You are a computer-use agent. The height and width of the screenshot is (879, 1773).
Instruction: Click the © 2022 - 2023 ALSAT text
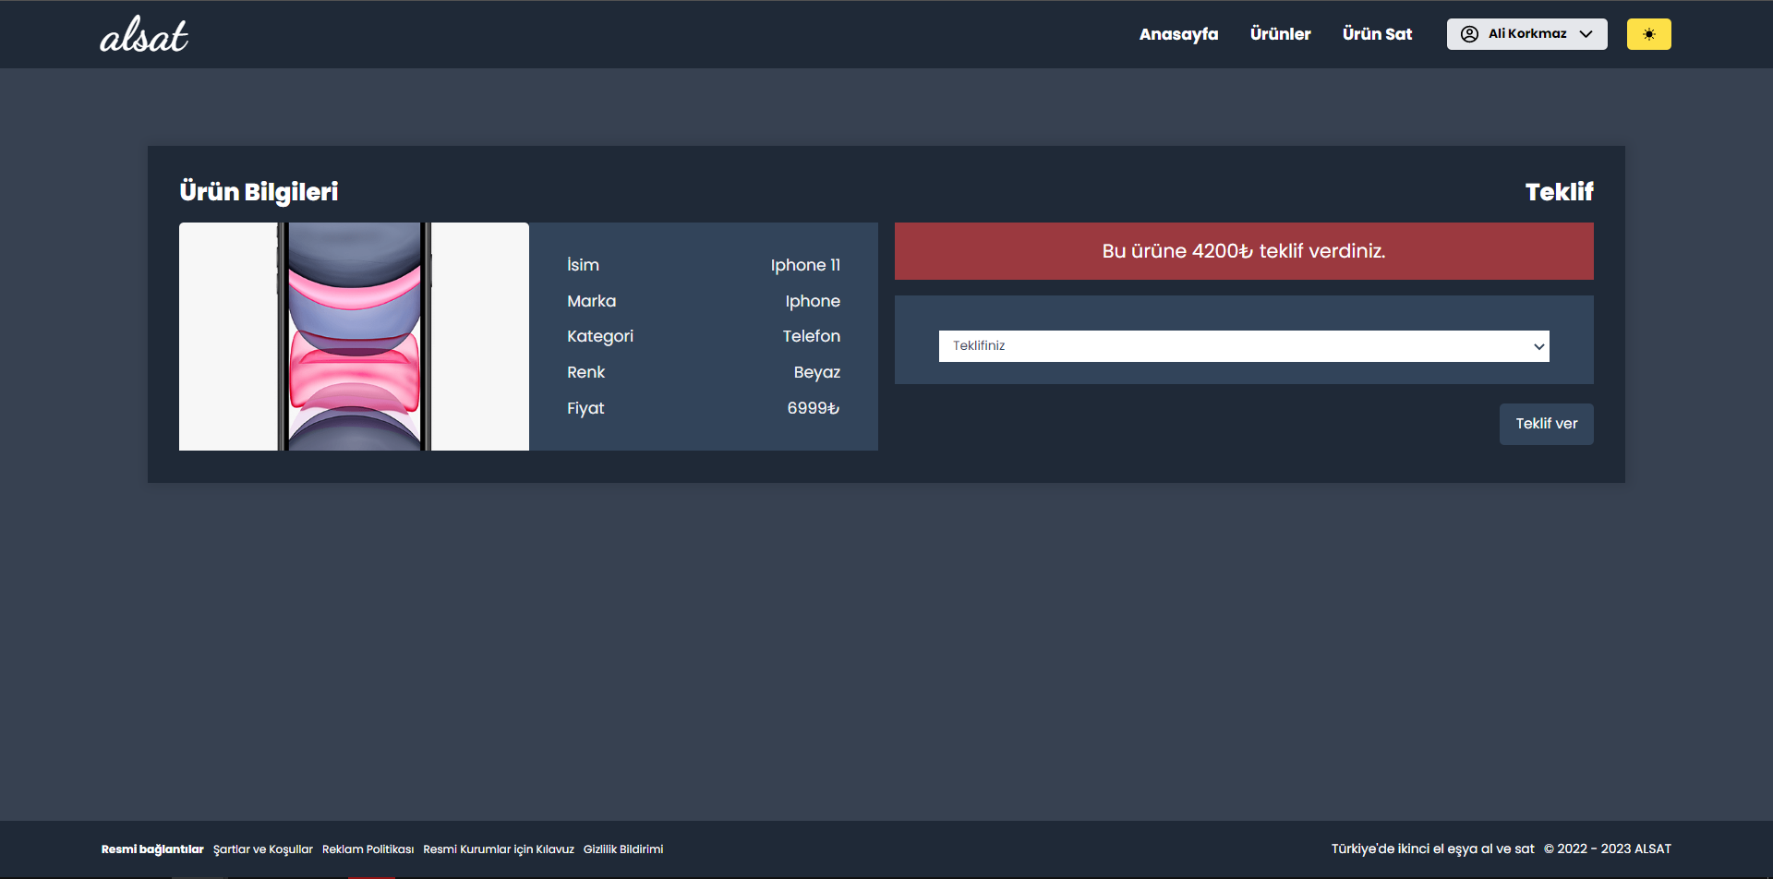[1608, 849]
